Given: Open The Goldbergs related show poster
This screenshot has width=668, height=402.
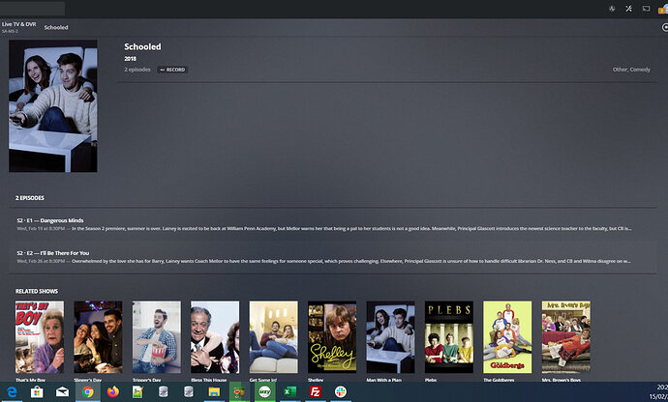Looking at the screenshot, I should (507, 337).
